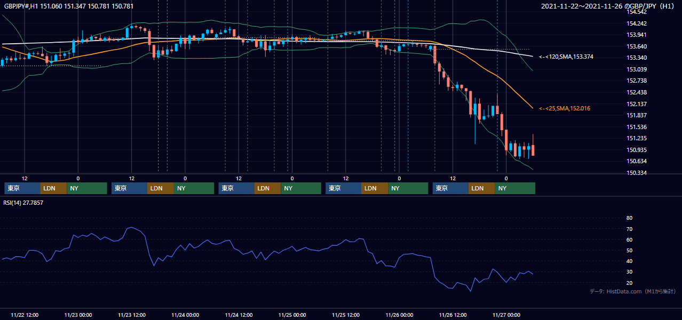Screen dimensions: 682x320
Task: Click RSI scale level 40
Action: (629, 261)
